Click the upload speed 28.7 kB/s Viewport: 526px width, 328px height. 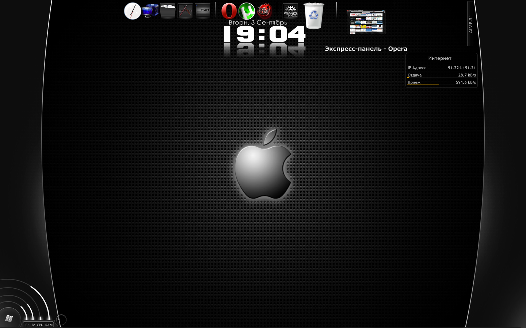[467, 75]
